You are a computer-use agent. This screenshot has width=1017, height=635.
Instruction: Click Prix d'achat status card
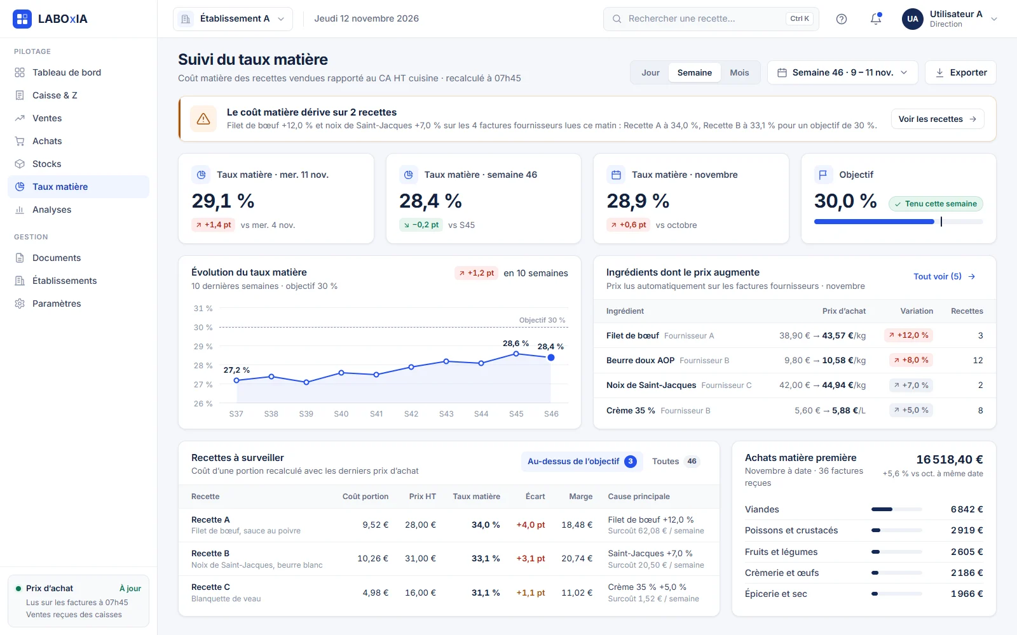78,601
